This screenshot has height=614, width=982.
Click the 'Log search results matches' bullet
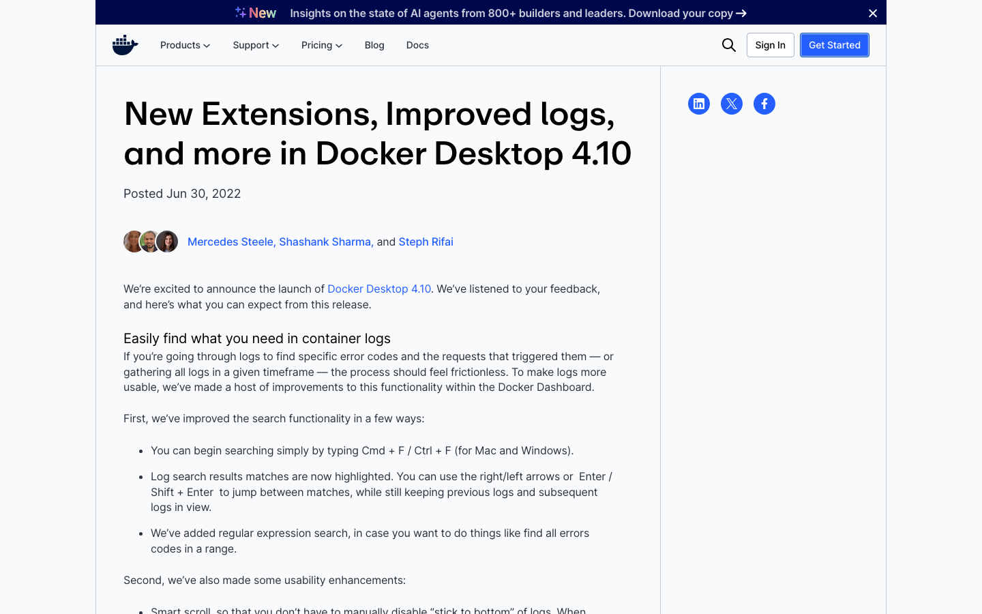382,492
